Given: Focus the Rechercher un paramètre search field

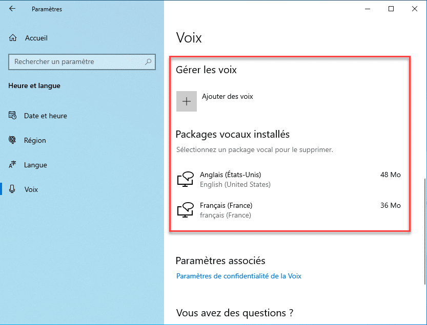Looking at the screenshot, I should [x=77, y=62].
